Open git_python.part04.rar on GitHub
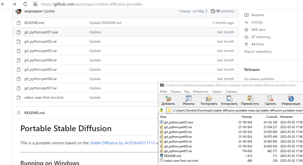 [41, 60]
